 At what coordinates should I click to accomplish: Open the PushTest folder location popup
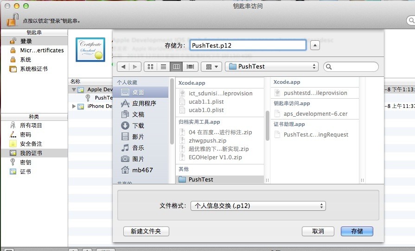pos(272,67)
